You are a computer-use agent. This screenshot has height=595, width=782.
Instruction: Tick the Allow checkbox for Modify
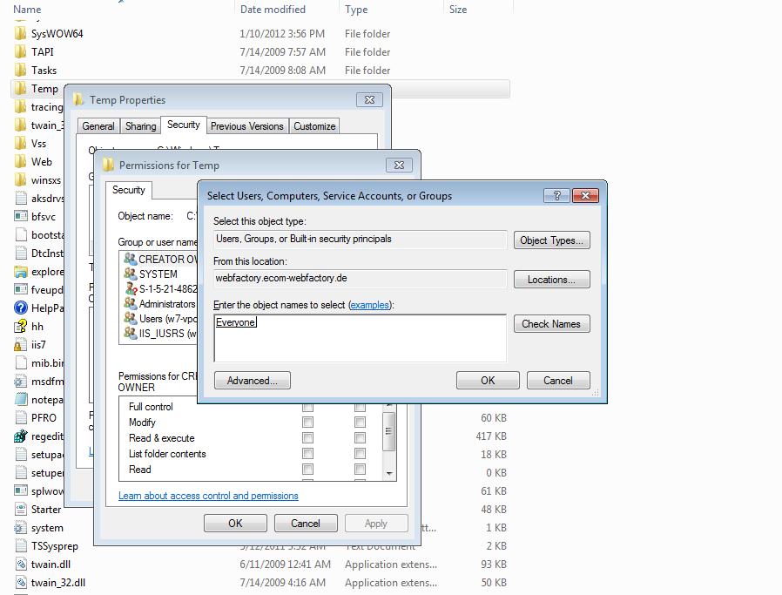307,423
